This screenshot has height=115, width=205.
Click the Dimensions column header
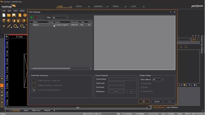75,22
